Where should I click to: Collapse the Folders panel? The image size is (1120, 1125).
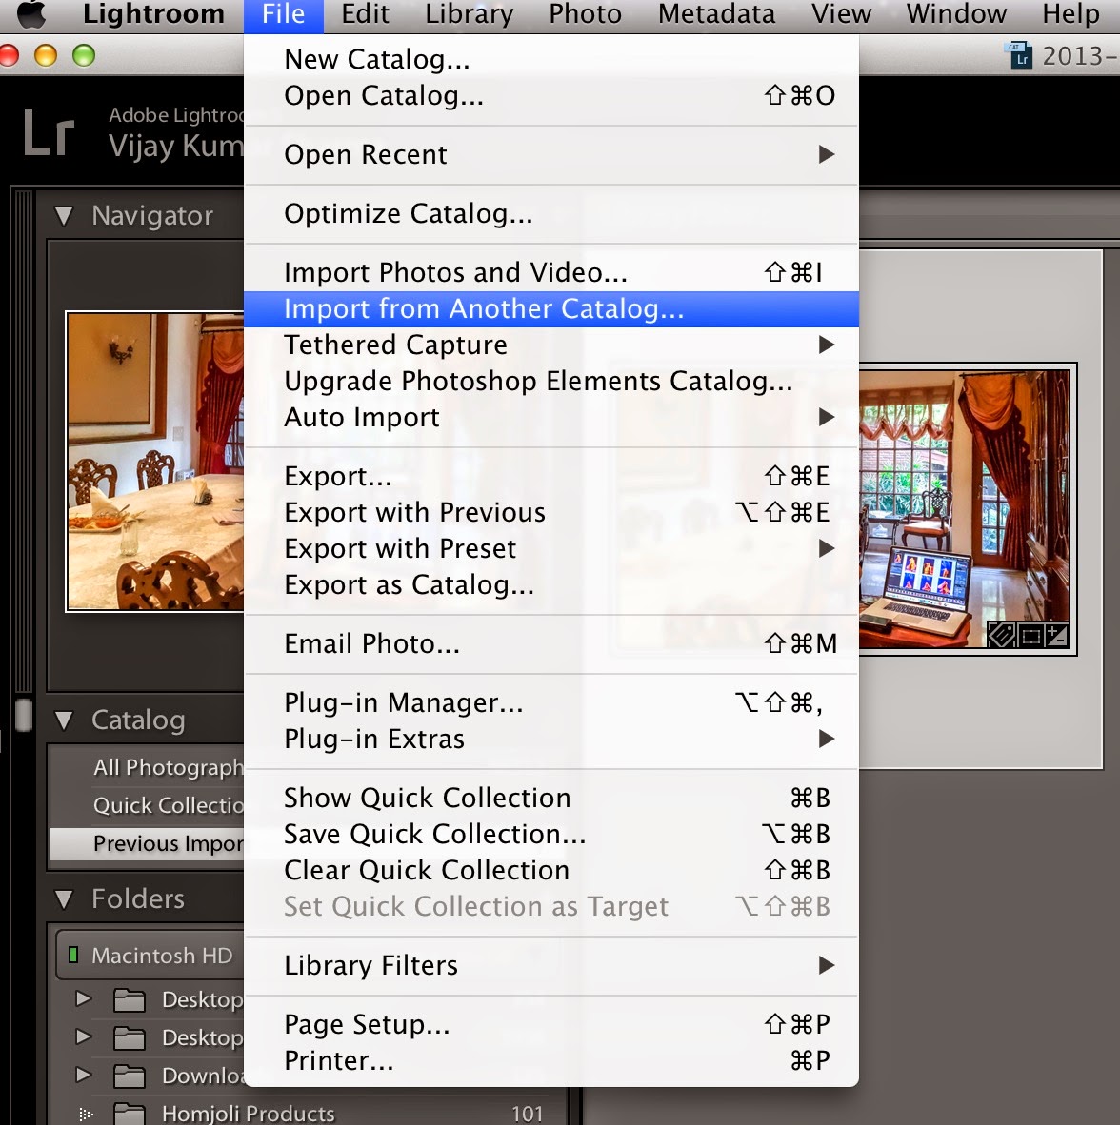pyautogui.click(x=64, y=899)
